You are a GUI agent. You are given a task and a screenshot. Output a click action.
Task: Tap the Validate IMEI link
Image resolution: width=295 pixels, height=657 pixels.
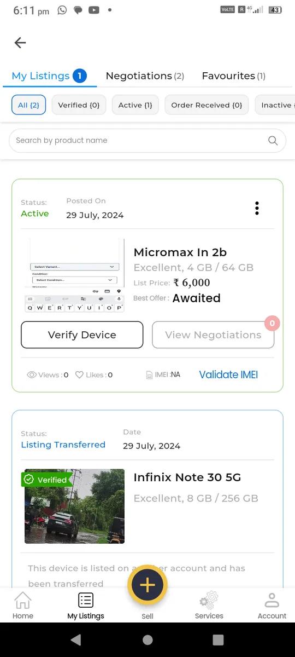coord(228,375)
